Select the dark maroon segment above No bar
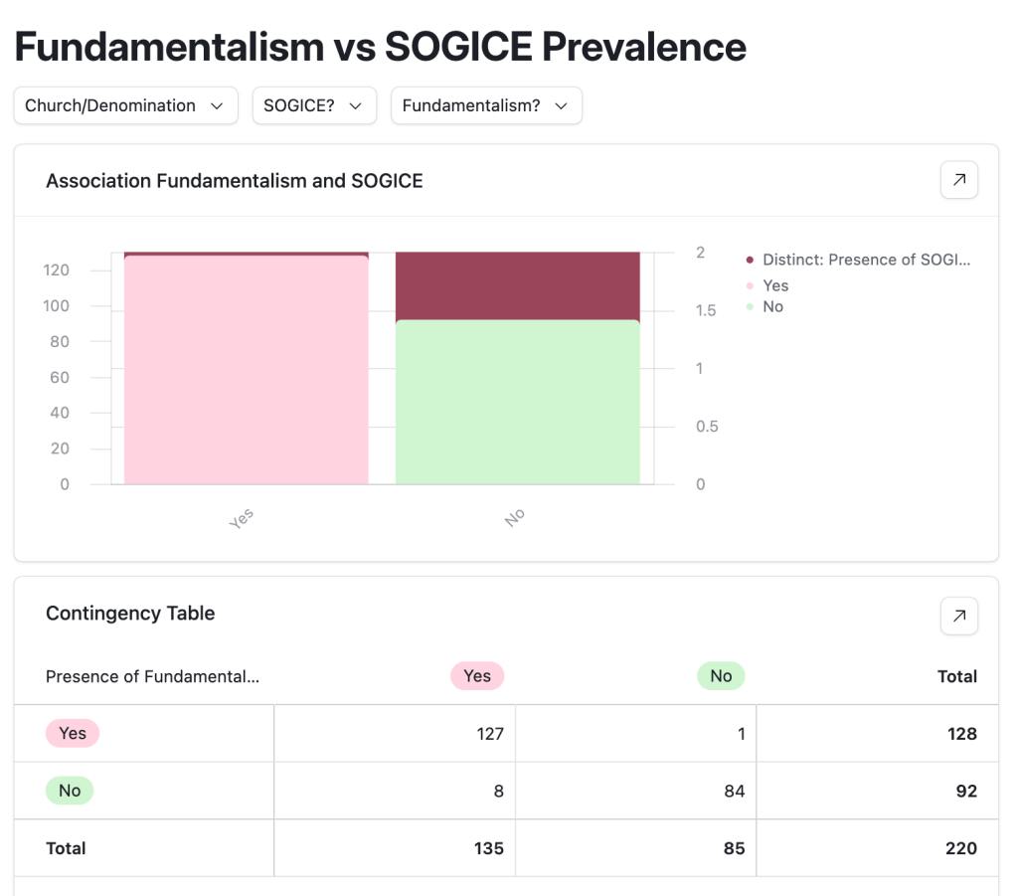The height and width of the screenshot is (896, 1018). pyautogui.click(x=517, y=285)
